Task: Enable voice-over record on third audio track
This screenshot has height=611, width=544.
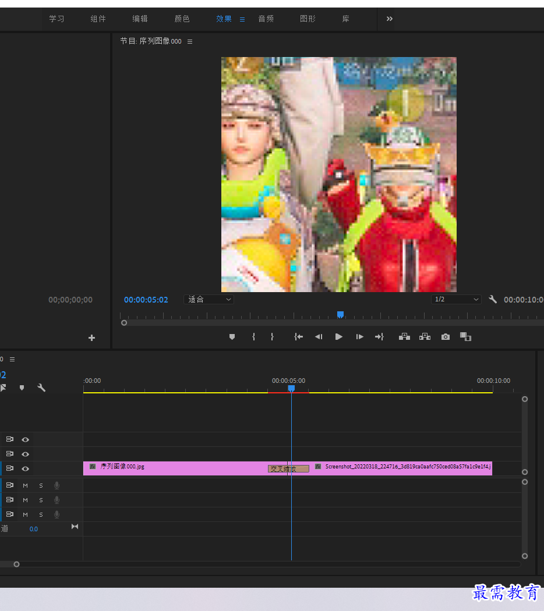Action: coord(57,514)
